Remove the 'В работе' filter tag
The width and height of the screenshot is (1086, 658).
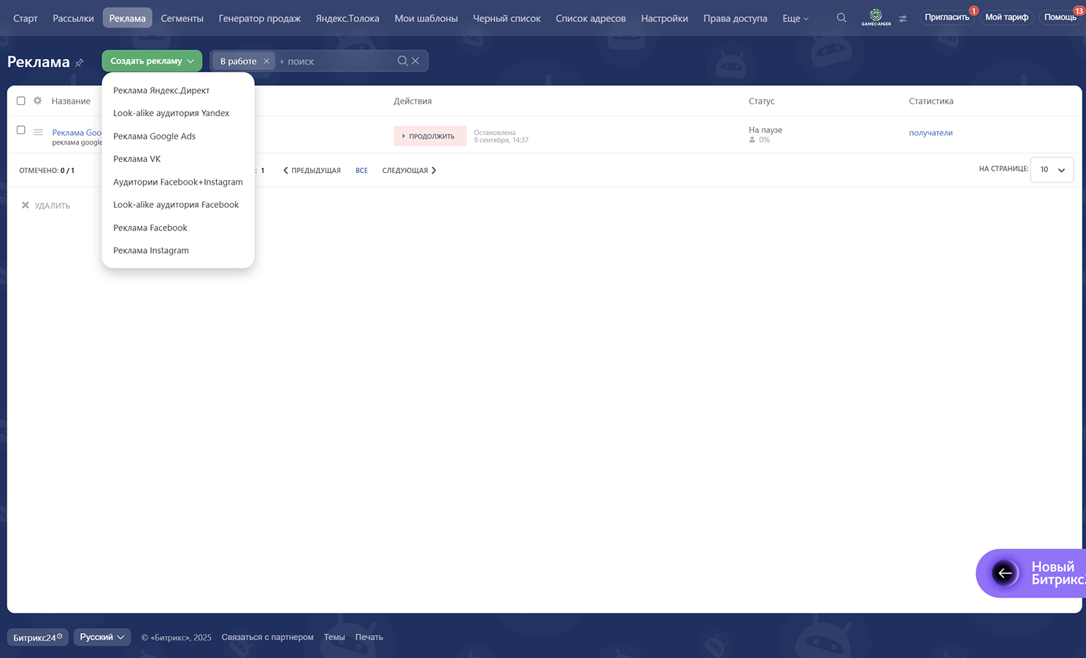266,61
